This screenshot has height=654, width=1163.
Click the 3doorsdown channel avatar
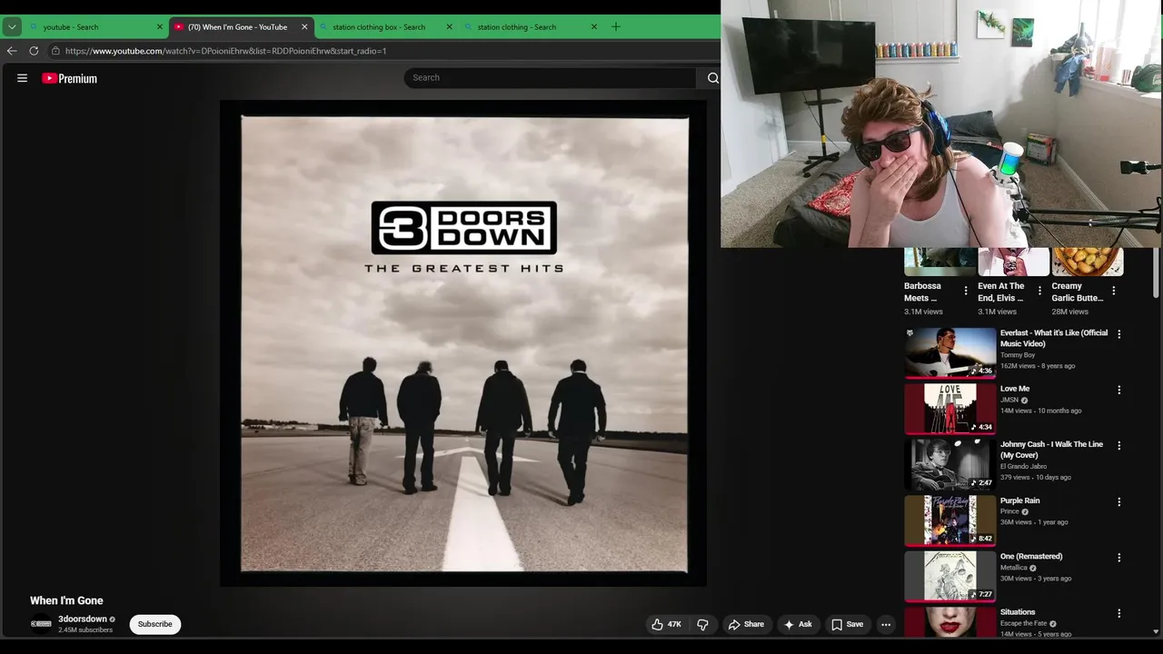(41, 624)
